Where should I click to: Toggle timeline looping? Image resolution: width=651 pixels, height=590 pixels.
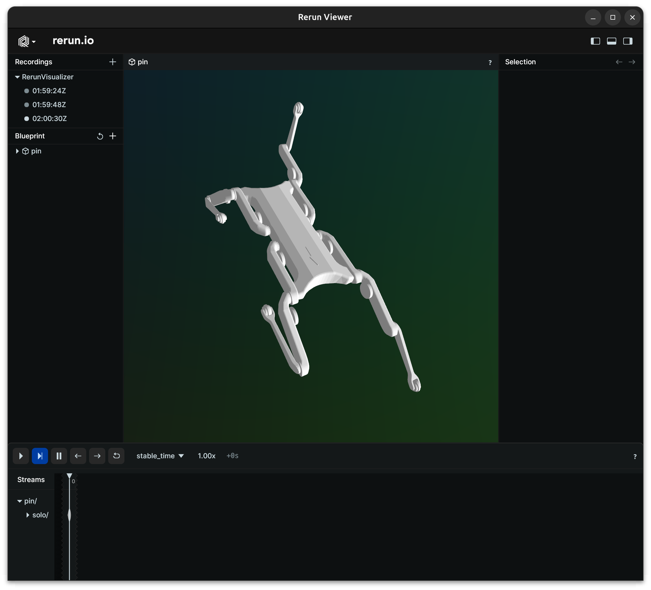point(116,456)
